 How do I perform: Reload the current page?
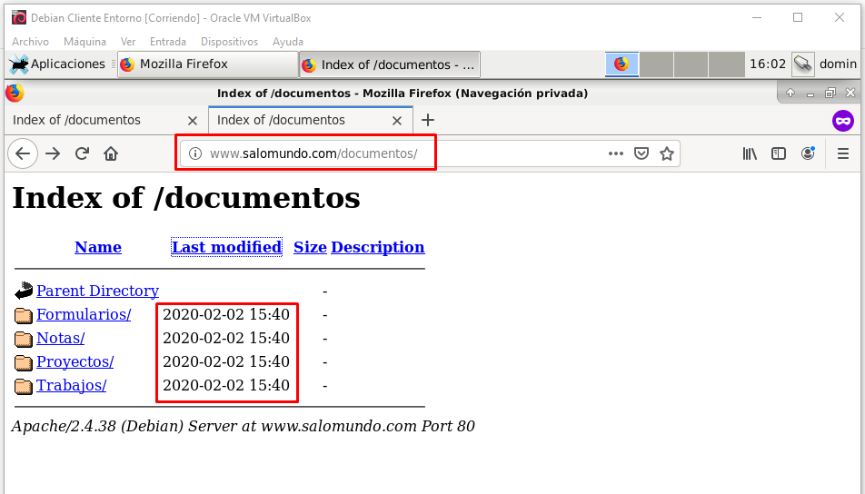click(x=82, y=153)
